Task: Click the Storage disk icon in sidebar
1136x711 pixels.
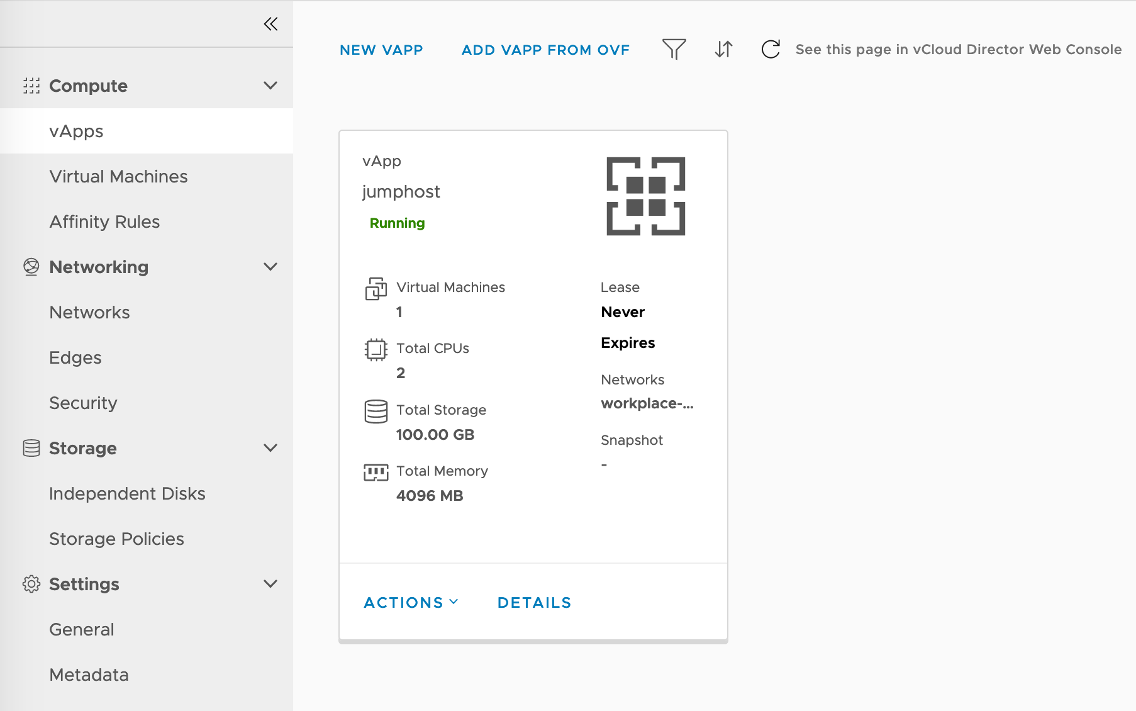Action: coord(31,448)
